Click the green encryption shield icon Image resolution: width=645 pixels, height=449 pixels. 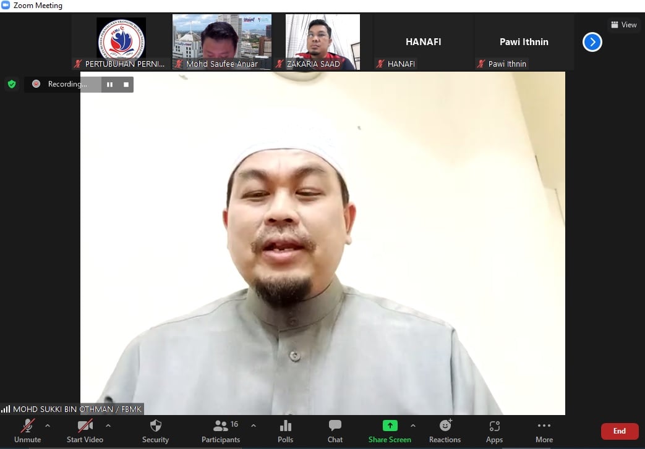tap(11, 84)
